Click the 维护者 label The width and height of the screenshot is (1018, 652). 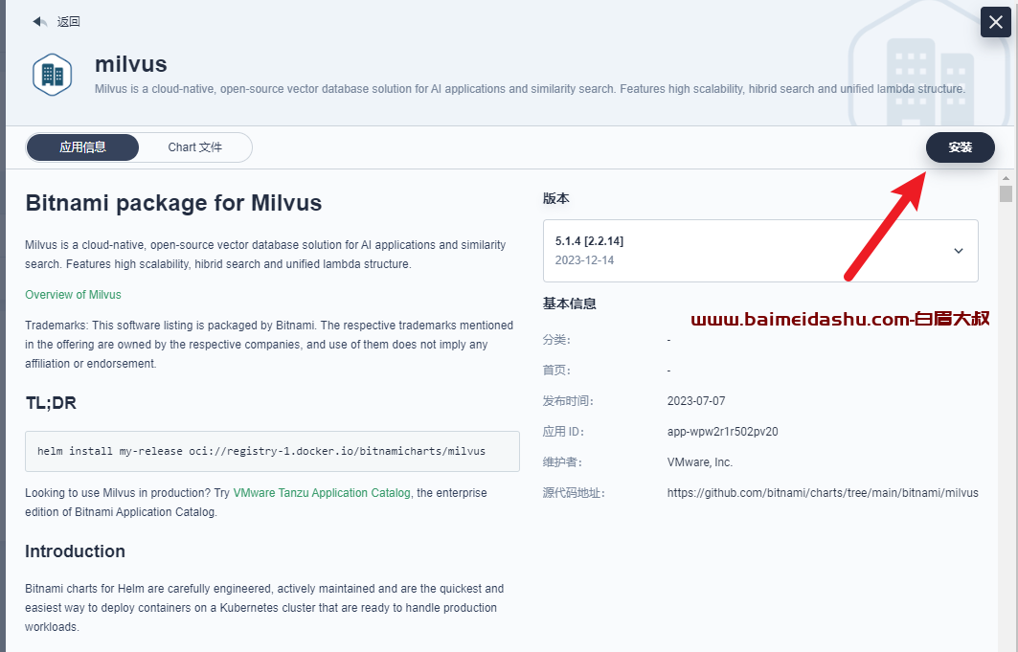pos(562,461)
